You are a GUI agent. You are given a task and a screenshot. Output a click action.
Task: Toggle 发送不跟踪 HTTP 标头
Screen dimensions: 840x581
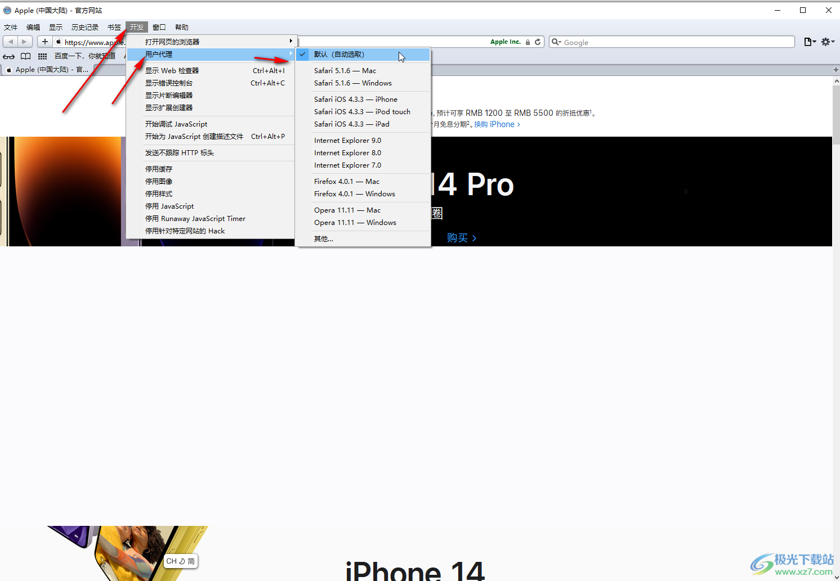tap(211, 152)
